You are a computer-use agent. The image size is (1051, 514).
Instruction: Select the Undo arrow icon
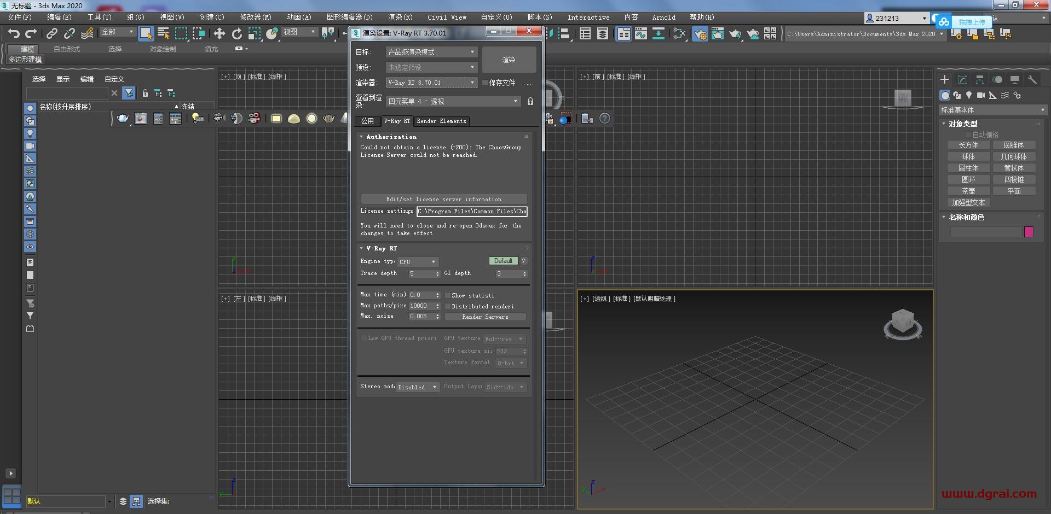coord(14,33)
